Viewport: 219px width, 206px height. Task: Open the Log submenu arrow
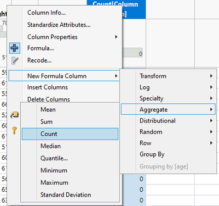[211, 87]
